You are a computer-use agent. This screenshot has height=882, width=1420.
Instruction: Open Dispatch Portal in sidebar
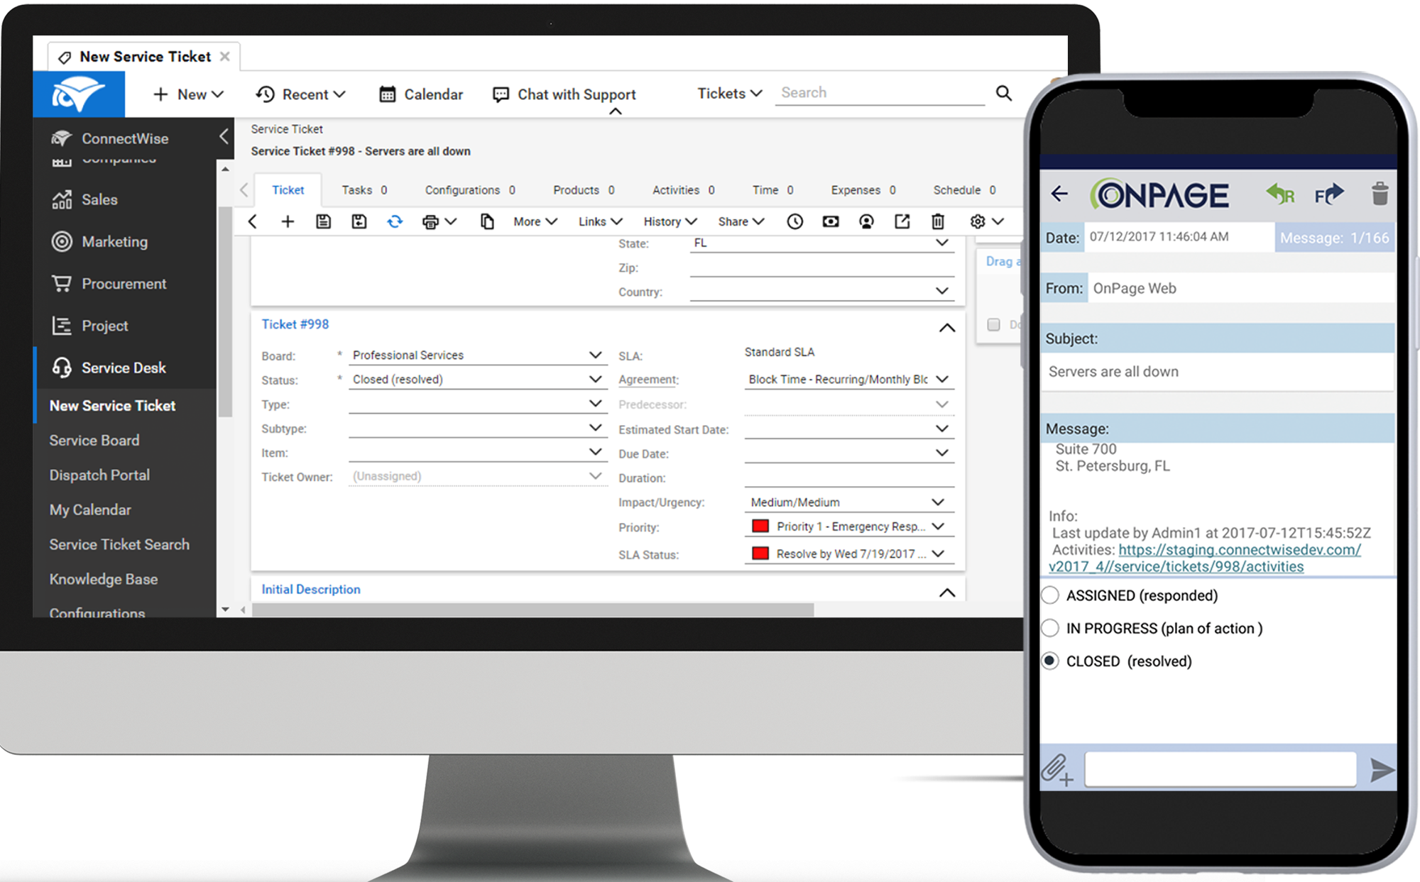point(99,475)
